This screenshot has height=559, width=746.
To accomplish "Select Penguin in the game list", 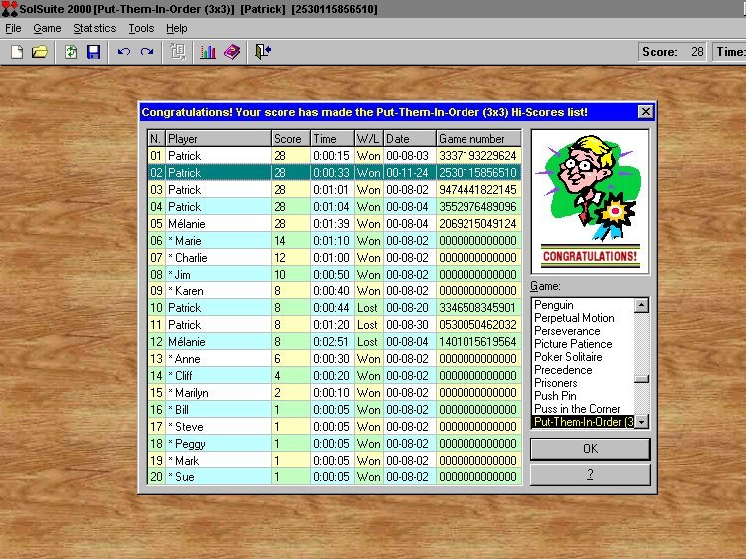I will [583, 305].
